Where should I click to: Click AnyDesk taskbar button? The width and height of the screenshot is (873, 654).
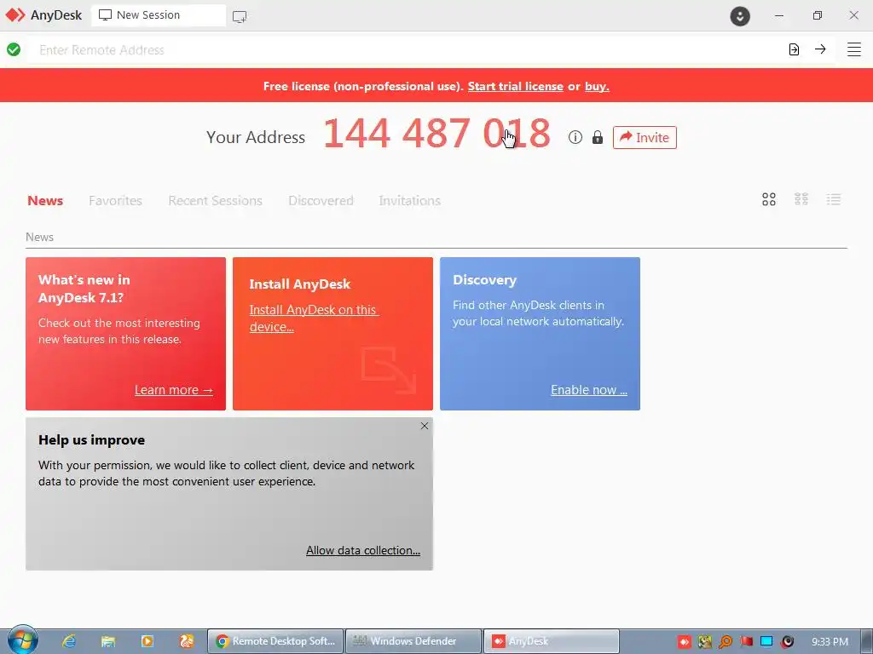552,641
